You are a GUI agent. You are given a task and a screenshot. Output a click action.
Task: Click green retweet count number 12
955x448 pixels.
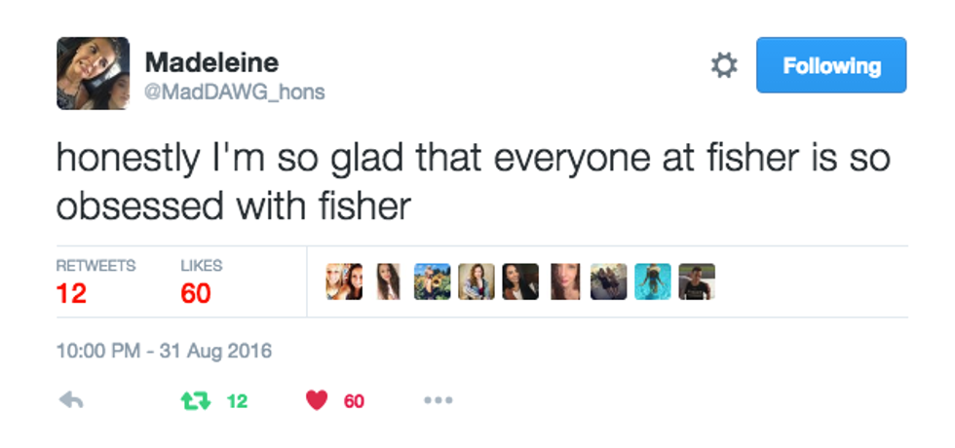pyautogui.click(x=237, y=400)
